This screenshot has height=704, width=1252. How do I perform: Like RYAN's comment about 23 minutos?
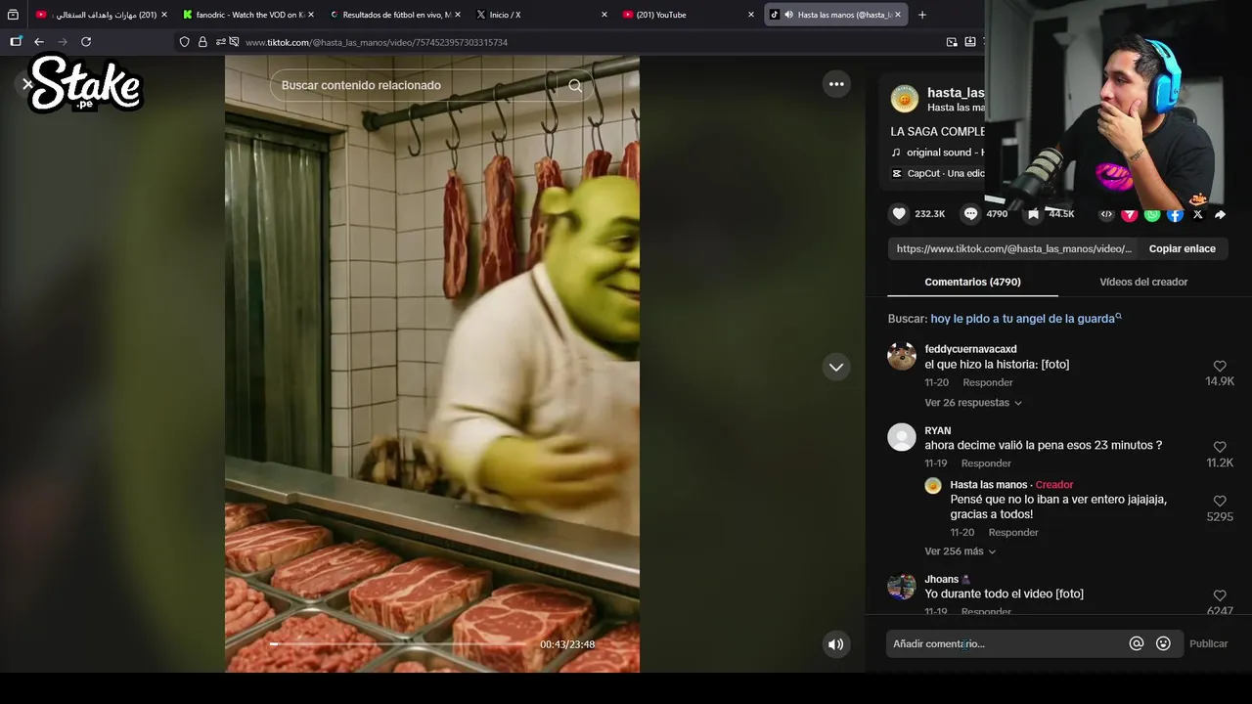(x=1220, y=448)
